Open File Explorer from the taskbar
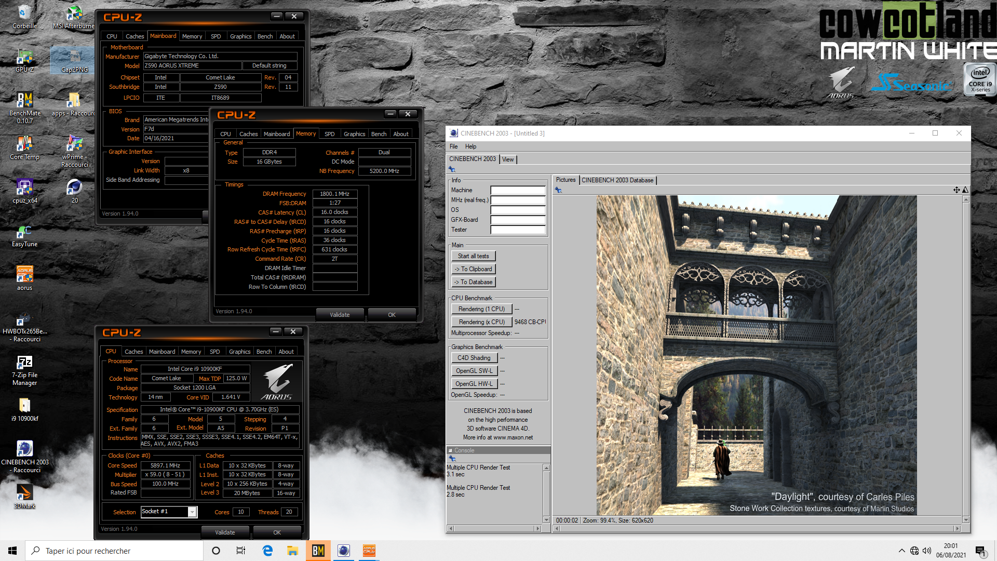This screenshot has height=561, width=997. tap(292, 551)
